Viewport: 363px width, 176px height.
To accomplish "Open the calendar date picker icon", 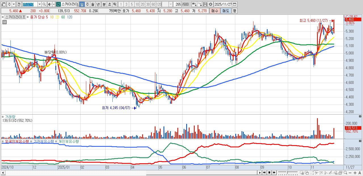I will pyautogui.click(x=234, y=4).
